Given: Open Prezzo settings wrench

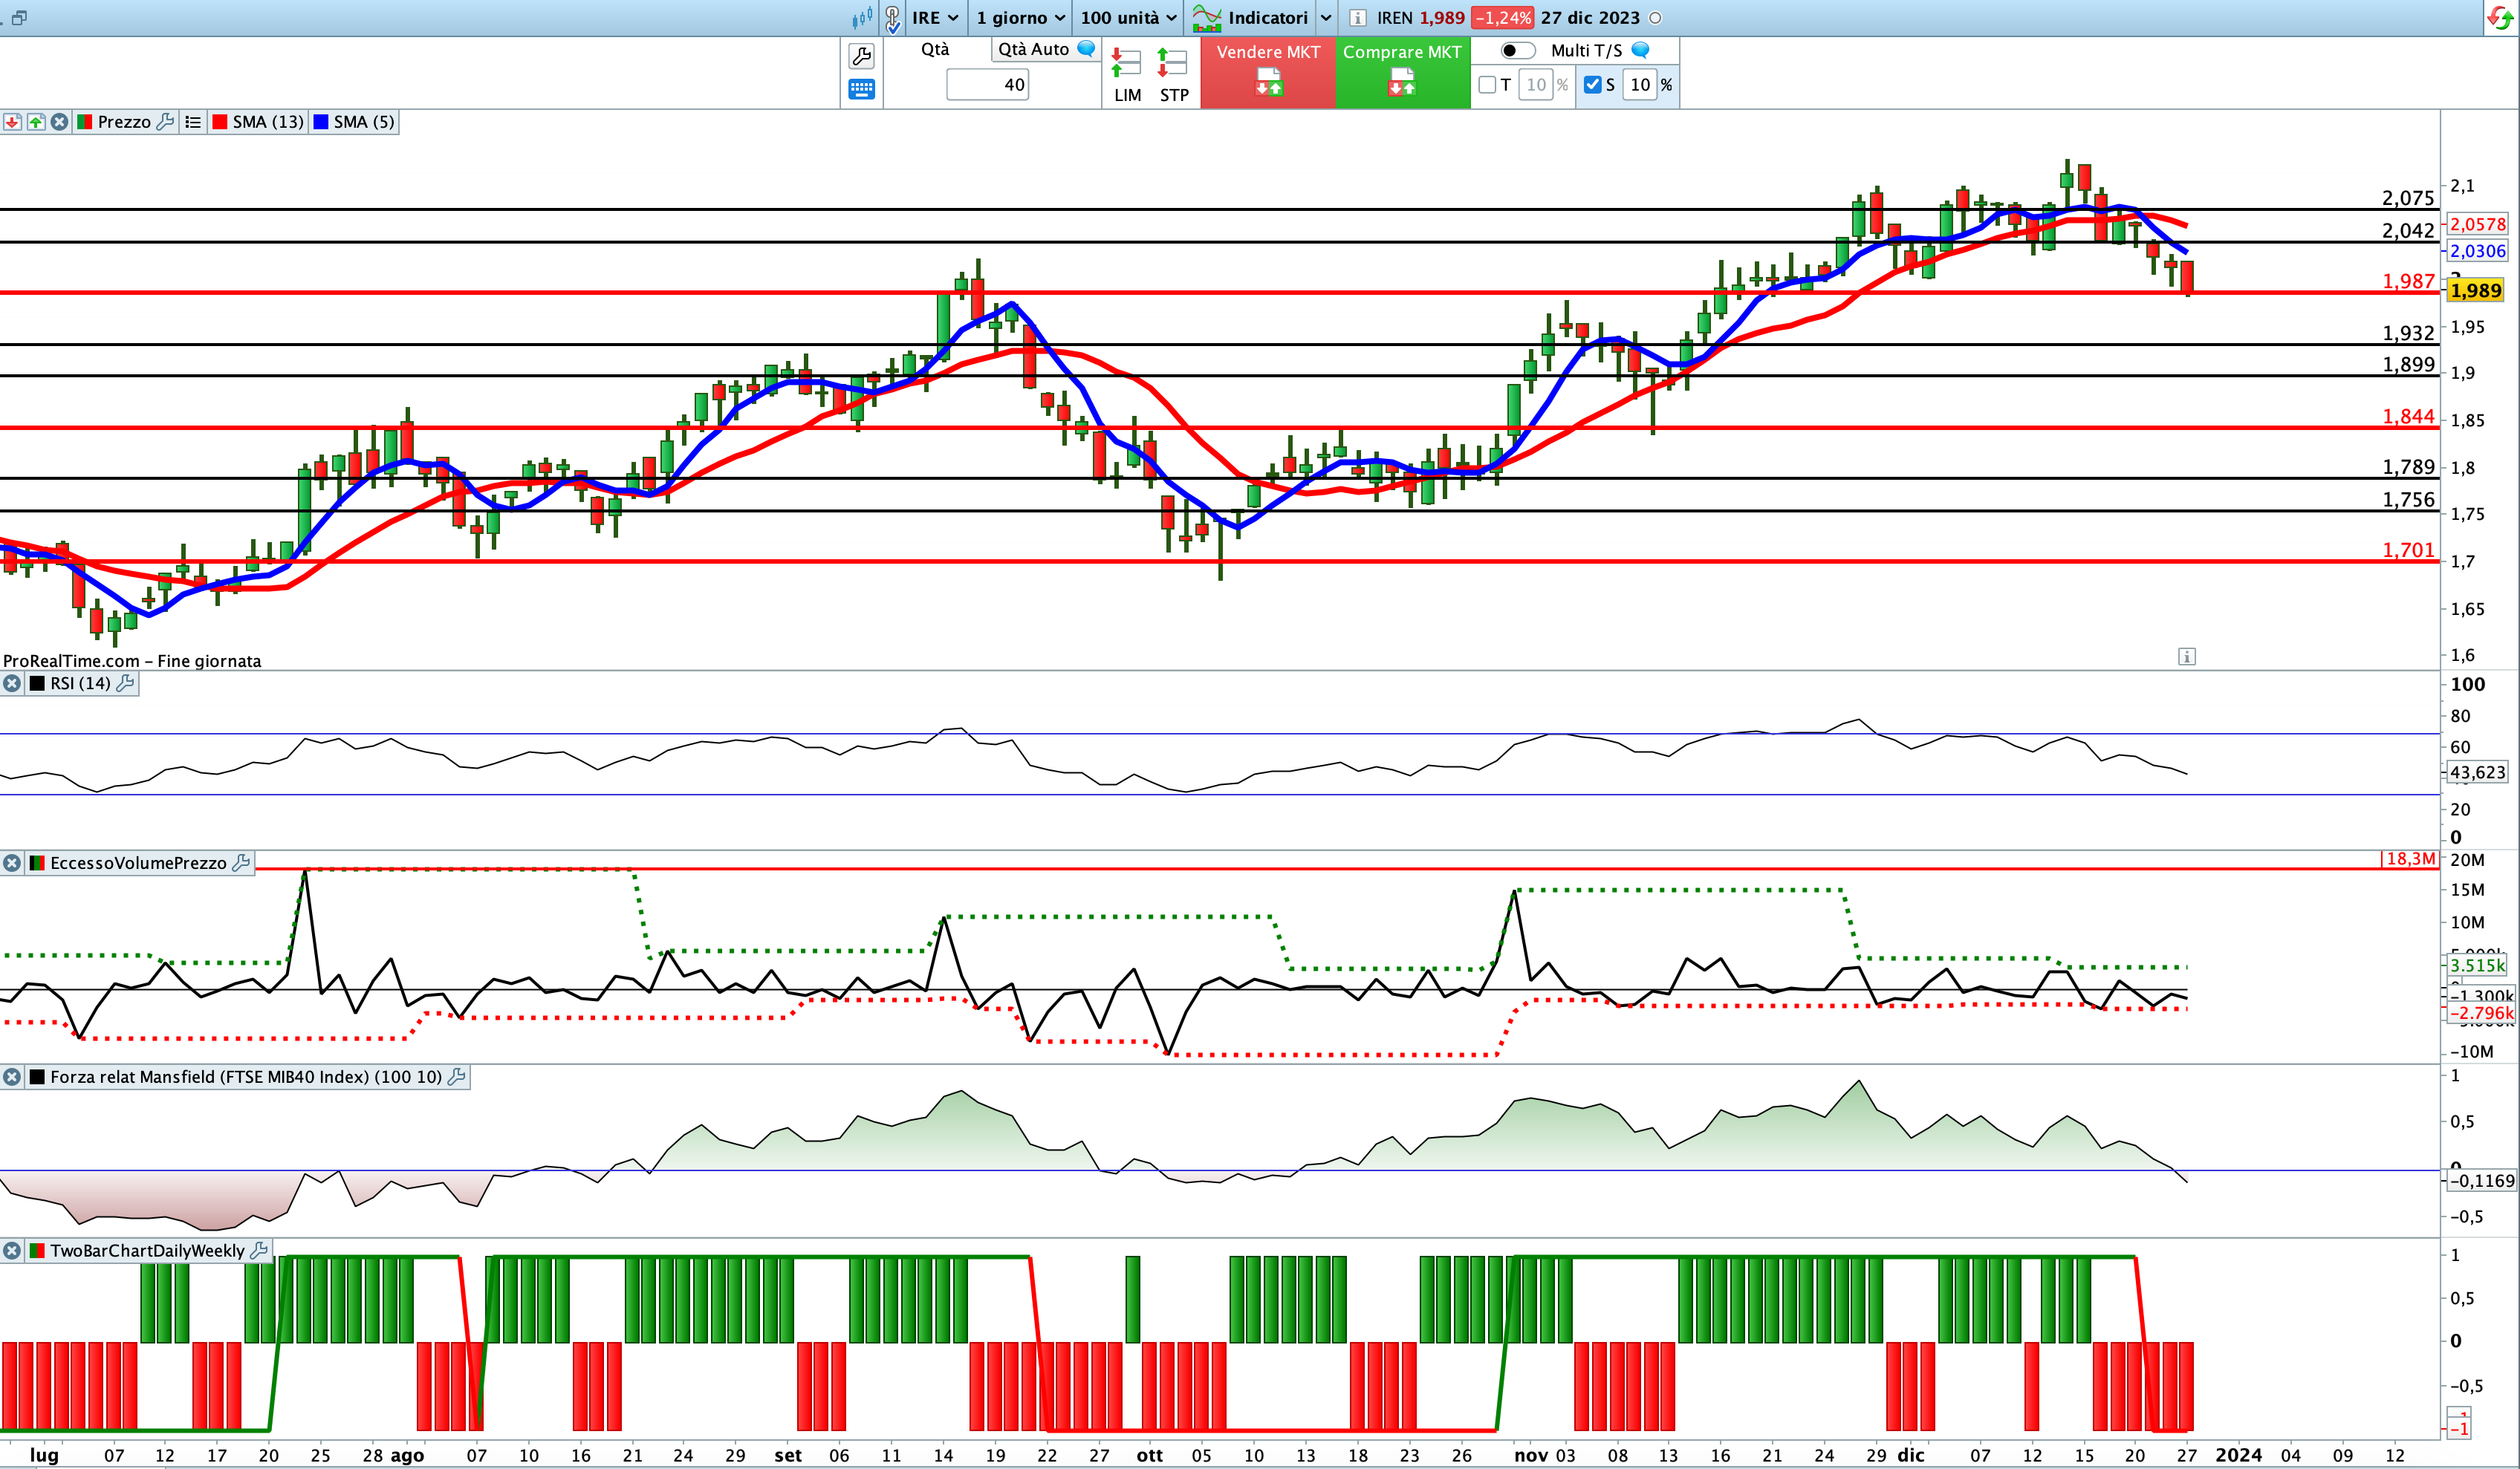Looking at the screenshot, I should 166,122.
